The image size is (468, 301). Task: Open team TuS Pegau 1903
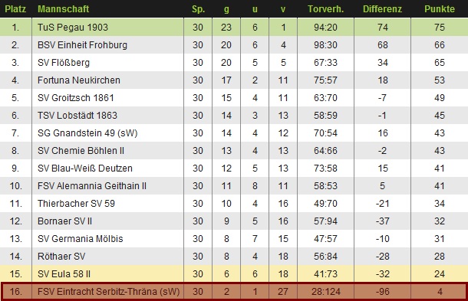[x=73, y=27]
